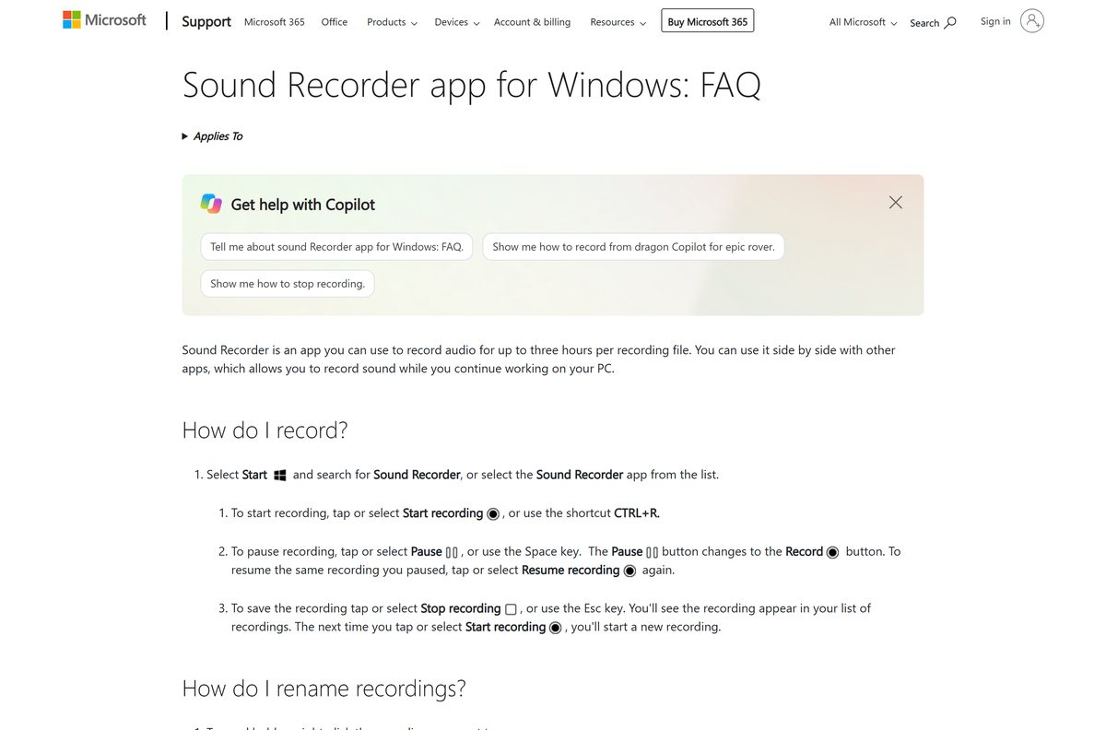Click Buy Microsoft 365 button
The image size is (1106, 730).
click(708, 21)
